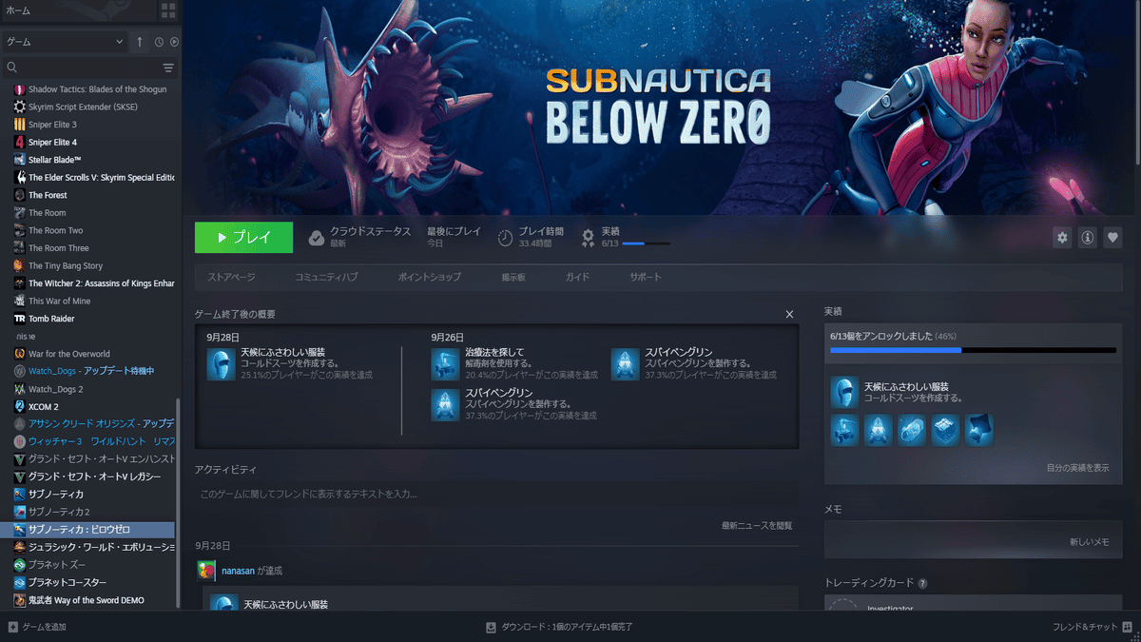Click the question mark icon beside トレーディングカード

tap(922, 583)
